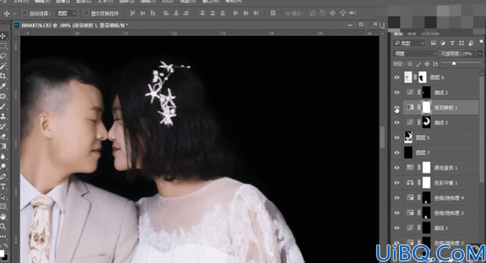Toggle visibility of 渐变映射 1 layer

click(397, 107)
